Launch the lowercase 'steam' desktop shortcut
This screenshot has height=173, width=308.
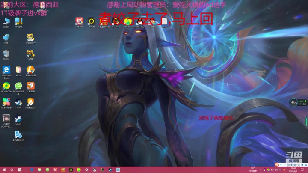click(18, 104)
